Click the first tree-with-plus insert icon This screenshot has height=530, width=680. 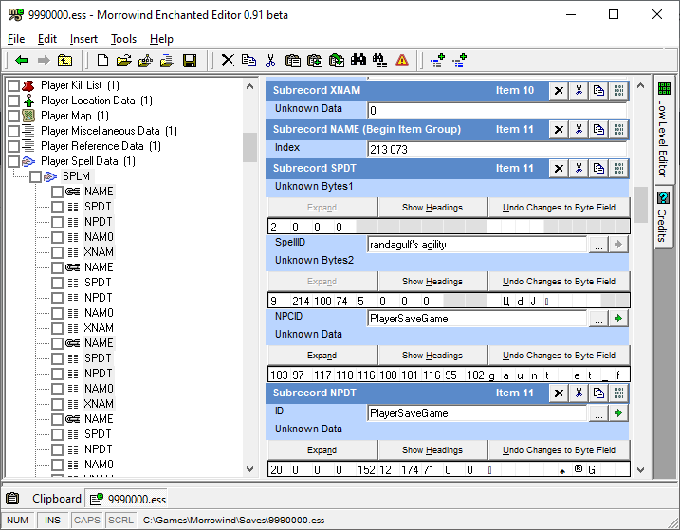click(x=437, y=61)
